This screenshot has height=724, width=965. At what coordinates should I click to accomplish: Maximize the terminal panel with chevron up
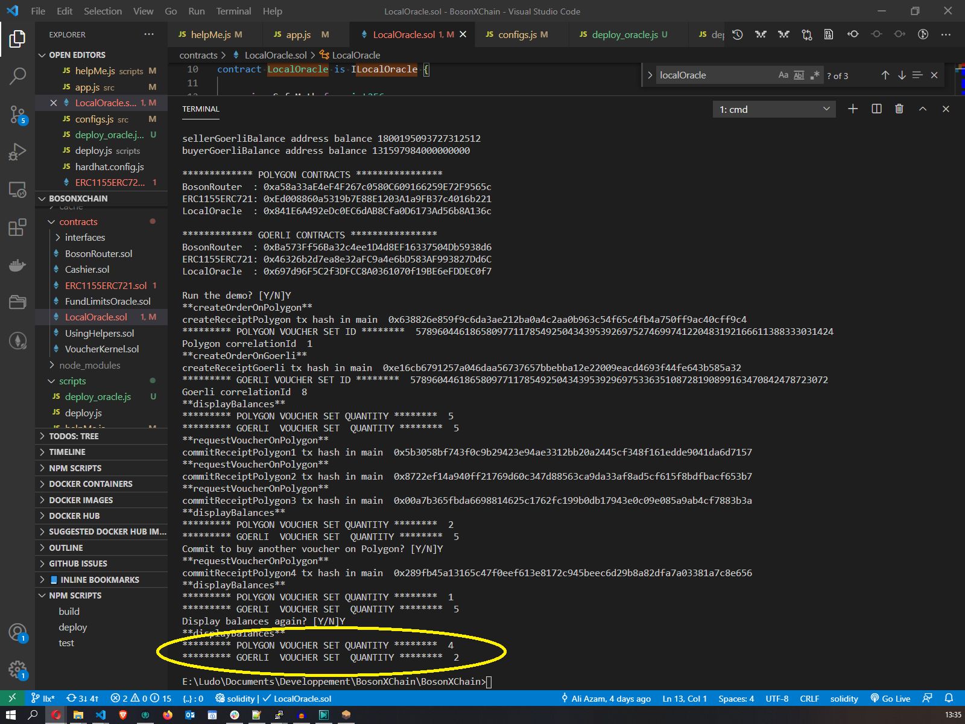[x=922, y=109]
